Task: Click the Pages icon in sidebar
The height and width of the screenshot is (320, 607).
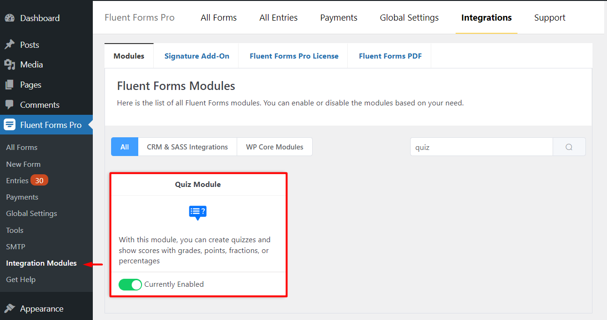Action: [10, 85]
